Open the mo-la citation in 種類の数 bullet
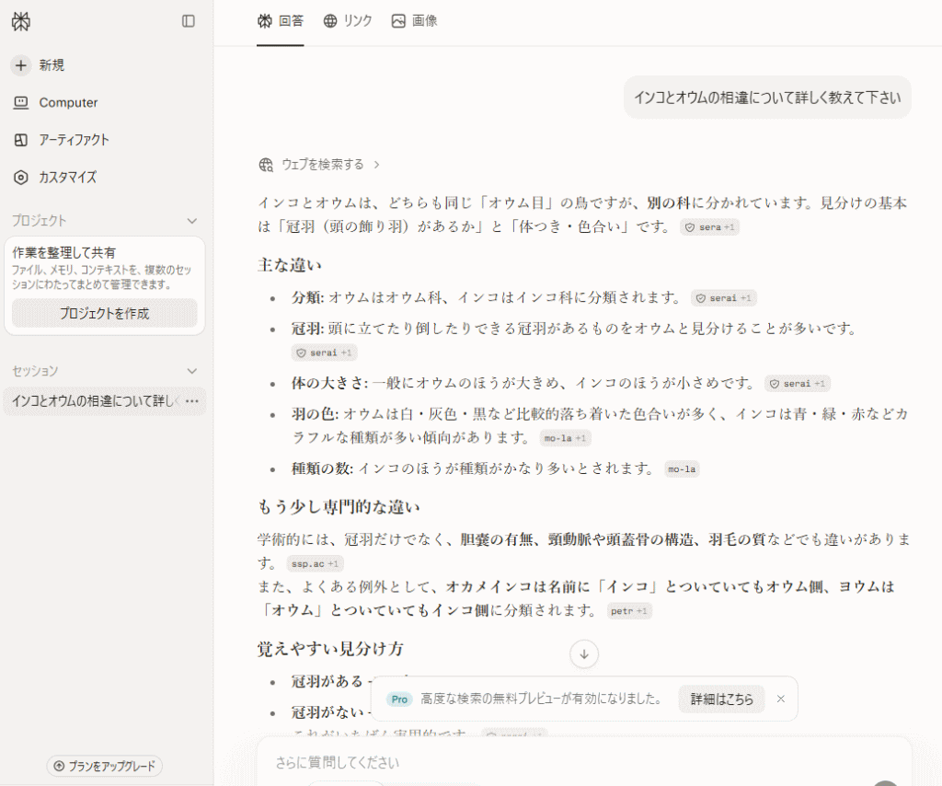The image size is (942, 786). [x=682, y=468]
